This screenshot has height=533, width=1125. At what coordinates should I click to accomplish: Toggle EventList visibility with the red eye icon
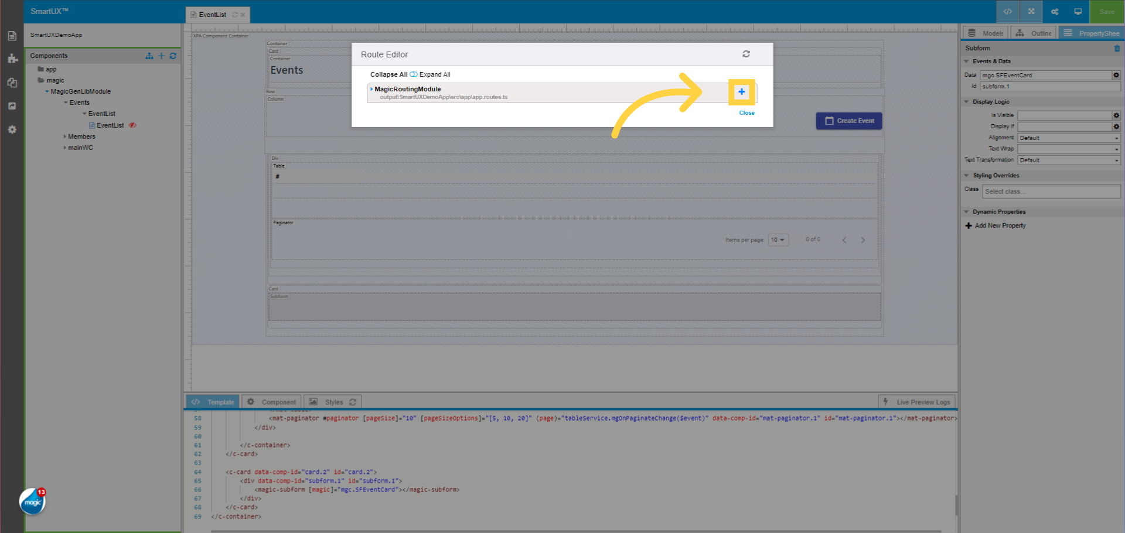pyautogui.click(x=132, y=125)
